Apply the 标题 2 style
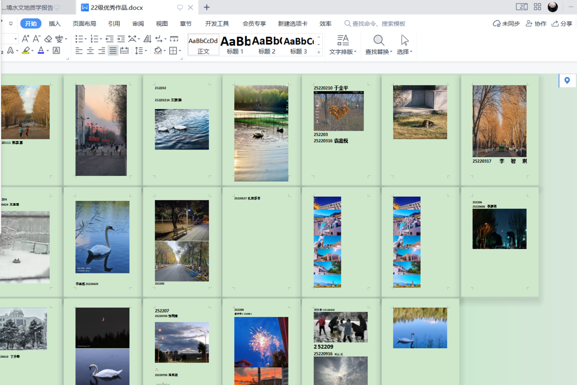Image resolution: width=577 pixels, height=385 pixels. pyautogui.click(x=267, y=45)
